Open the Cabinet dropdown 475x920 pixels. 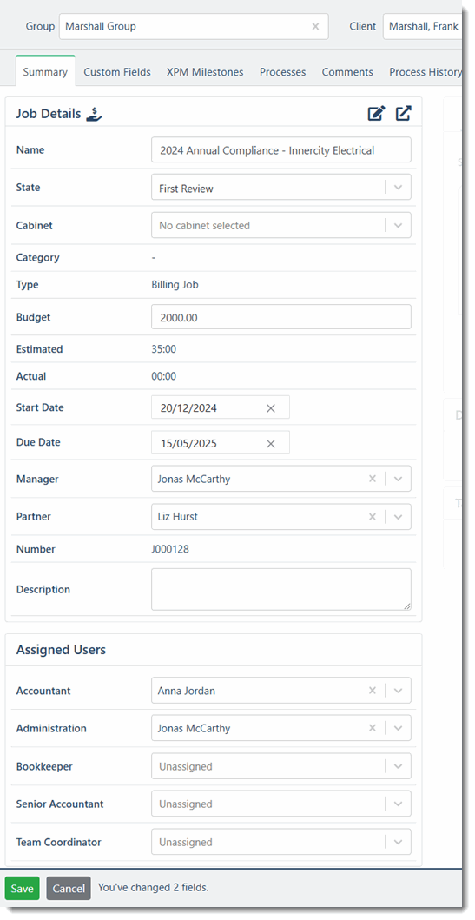click(280, 225)
